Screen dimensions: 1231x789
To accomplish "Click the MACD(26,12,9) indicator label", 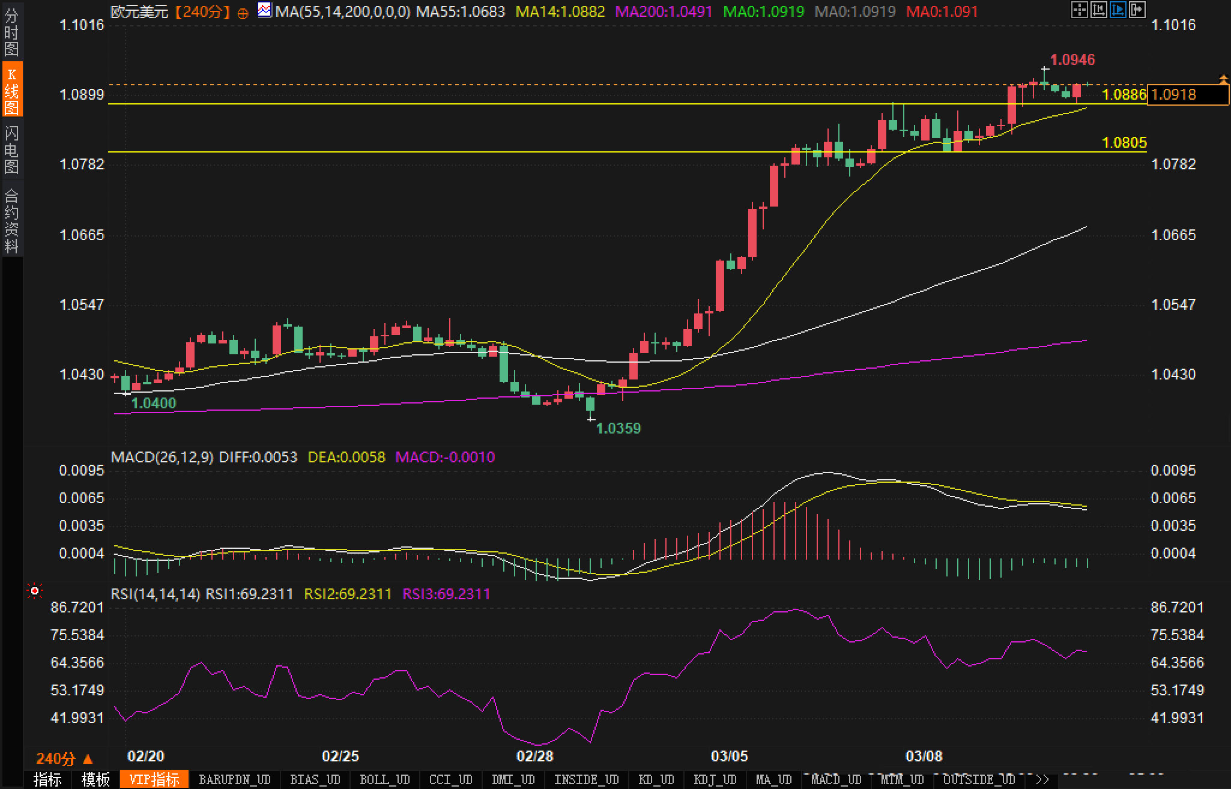I will pos(162,457).
